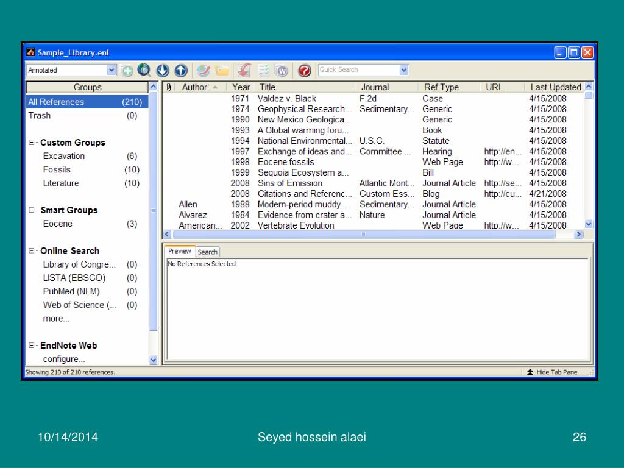Switch to the Preview tab
This screenshot has width=624, height=468.
(180, 251)
